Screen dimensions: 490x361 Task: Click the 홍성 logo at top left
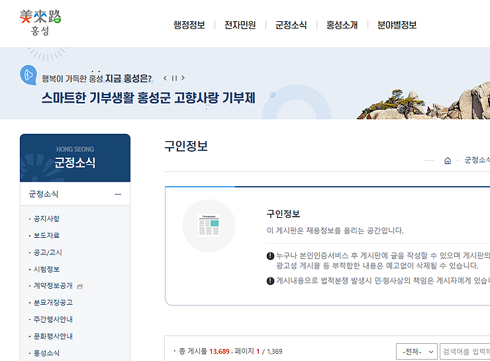40,23
